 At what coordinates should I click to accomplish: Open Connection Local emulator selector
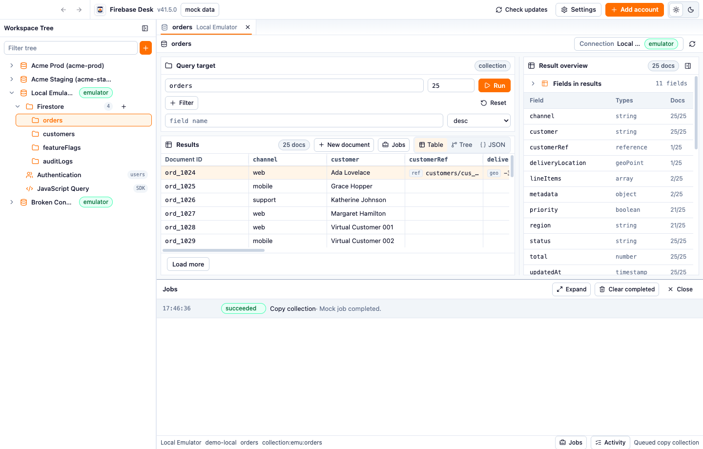tap(629, 44)
